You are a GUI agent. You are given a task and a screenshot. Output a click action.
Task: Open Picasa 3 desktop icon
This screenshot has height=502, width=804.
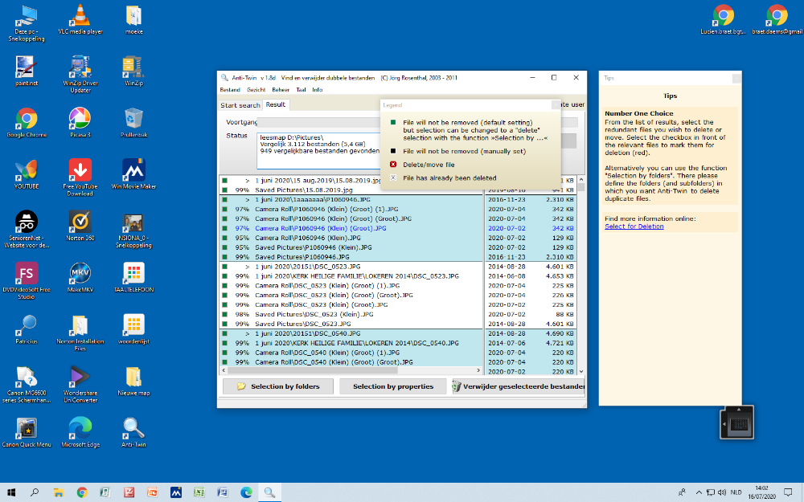(80, 119)
